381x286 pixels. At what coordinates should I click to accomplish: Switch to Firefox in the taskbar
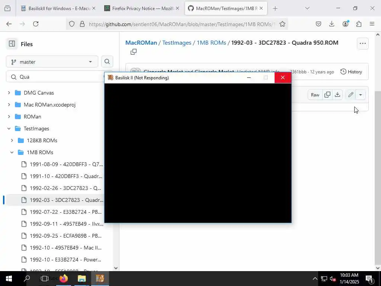pyautogui.click(x=63, y=279)
